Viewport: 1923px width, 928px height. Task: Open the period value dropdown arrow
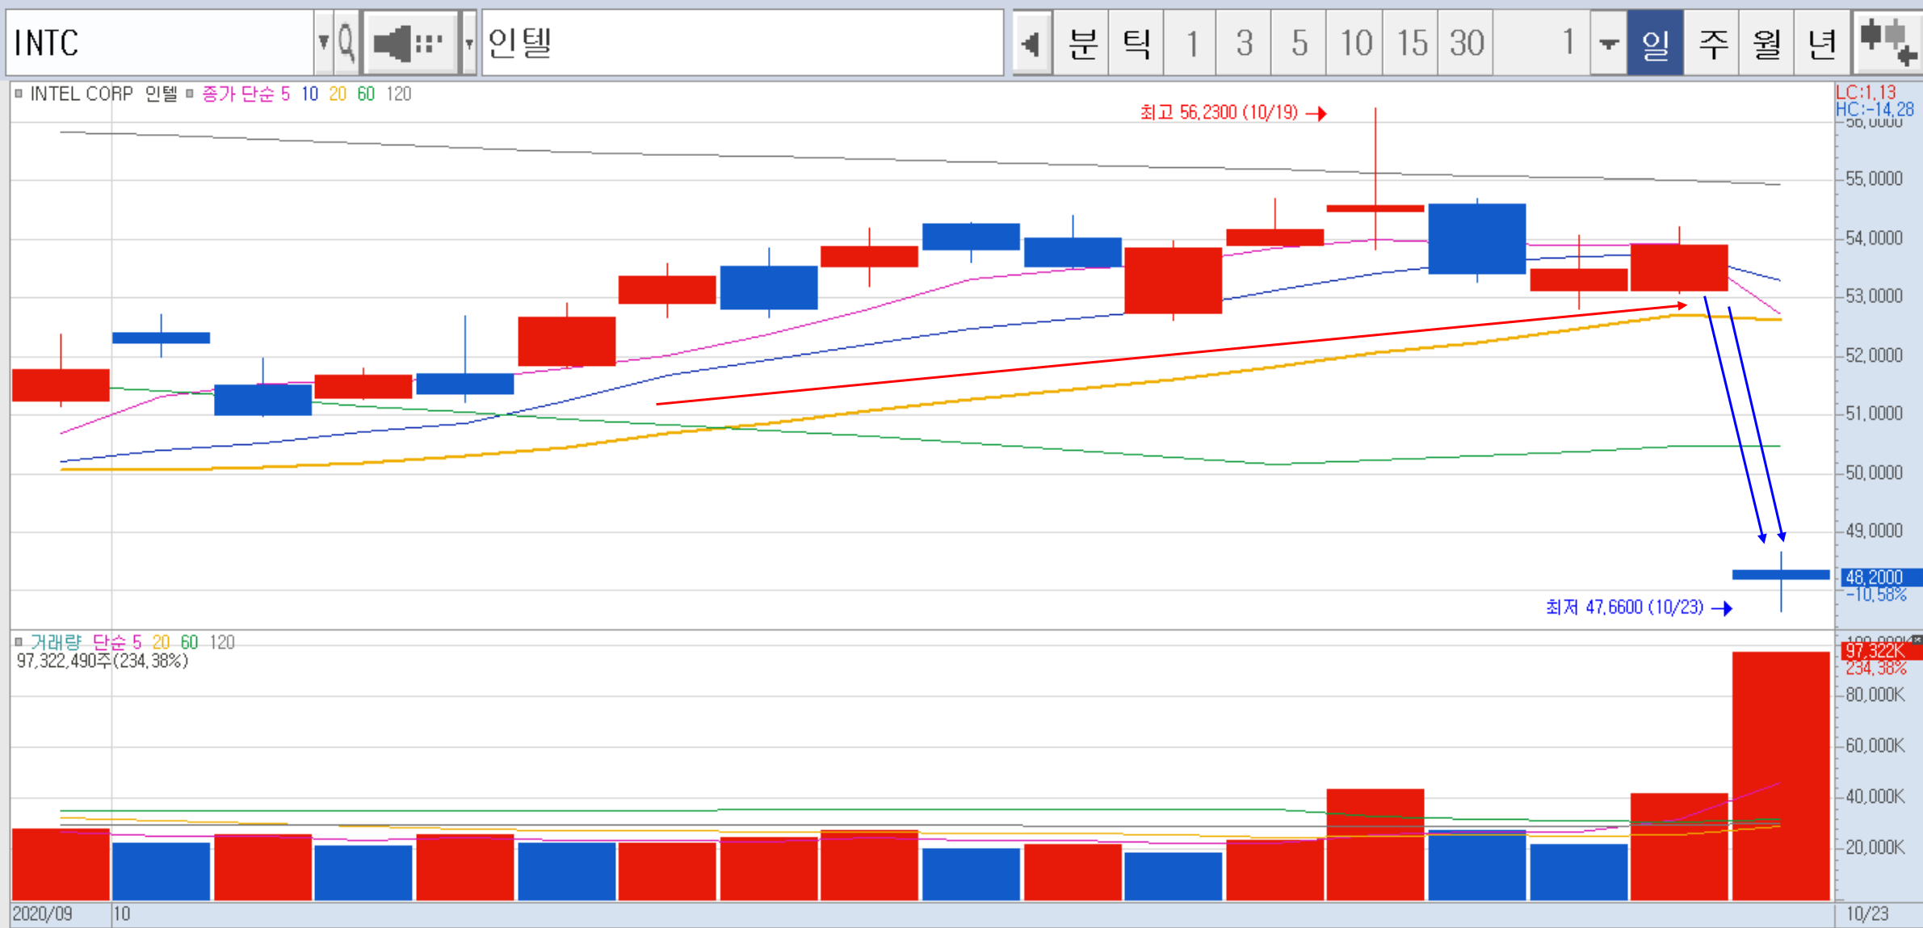tap(1608, 43)
